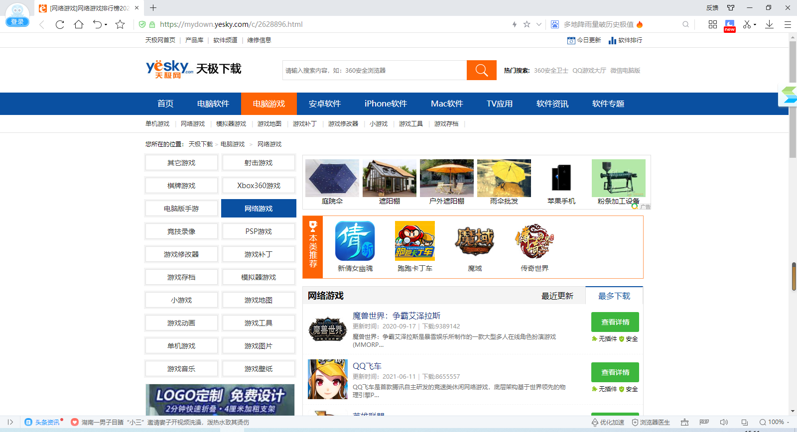Click sidebar toggle icon in status bar
The width and height of the screenshot is (797, 432).
[x=10, y=422]
